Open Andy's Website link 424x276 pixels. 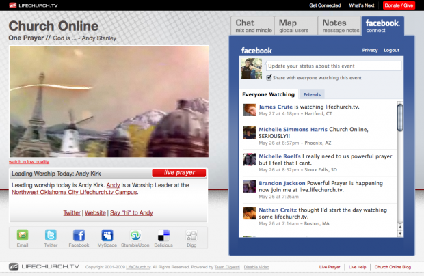pyautogui.click(x=95, y=212)
